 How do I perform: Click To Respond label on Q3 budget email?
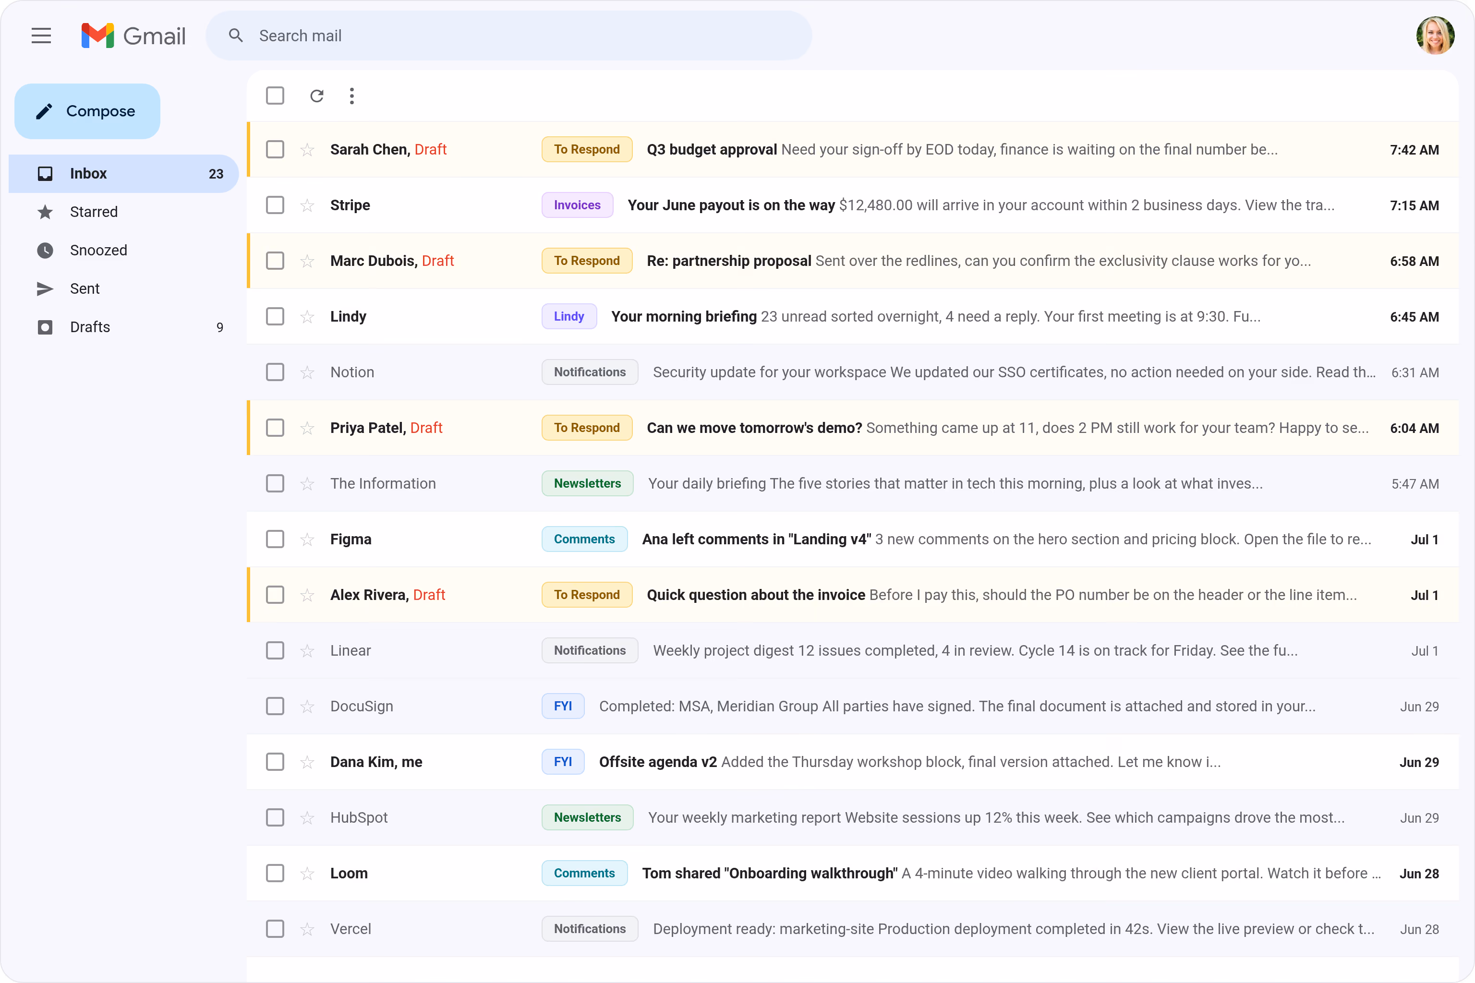coord(587,150)
